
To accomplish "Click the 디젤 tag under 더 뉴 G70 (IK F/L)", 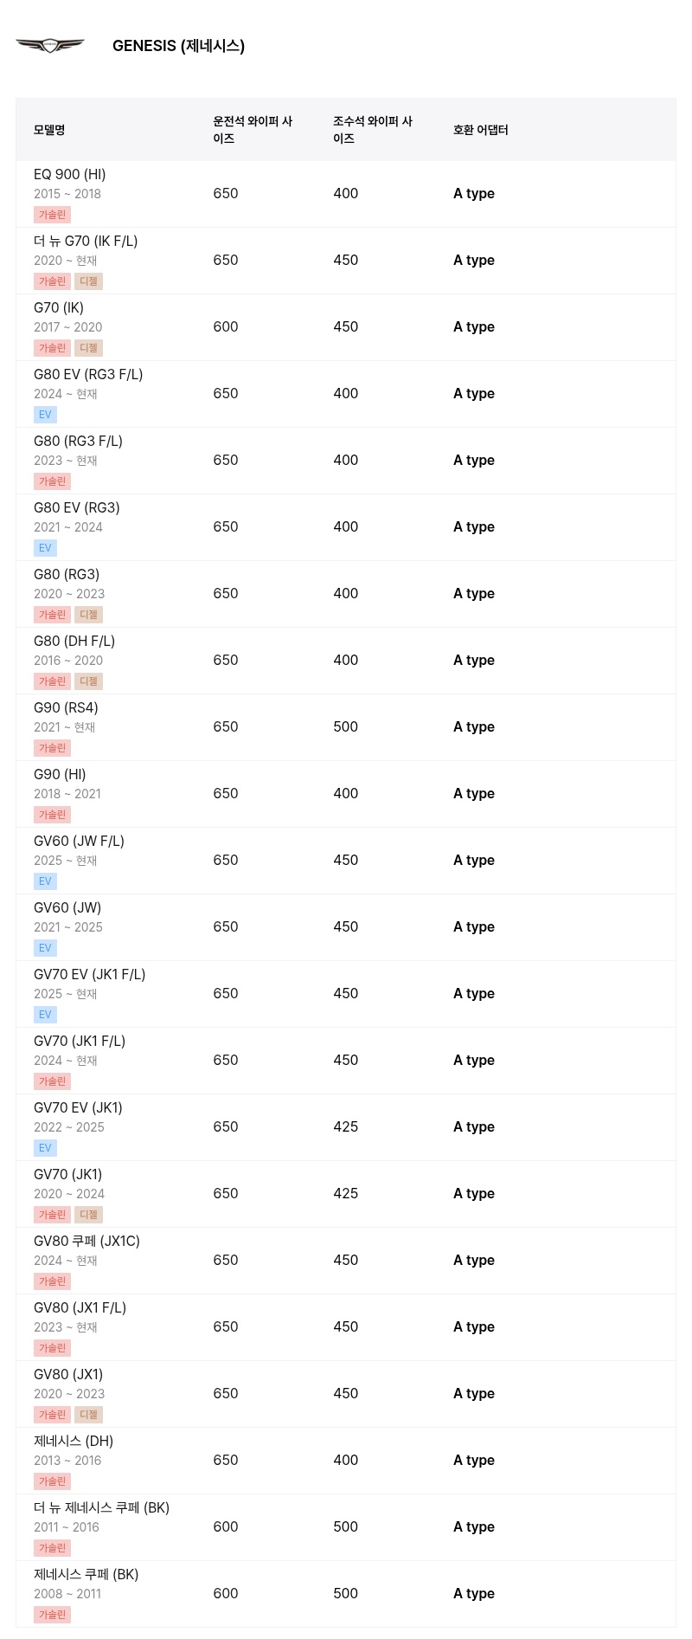I will tap(88, 281).
